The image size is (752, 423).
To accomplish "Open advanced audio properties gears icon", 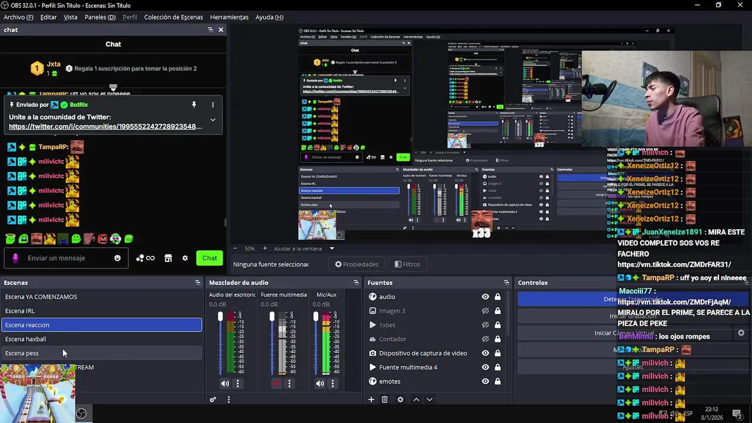I will (213, 399).
